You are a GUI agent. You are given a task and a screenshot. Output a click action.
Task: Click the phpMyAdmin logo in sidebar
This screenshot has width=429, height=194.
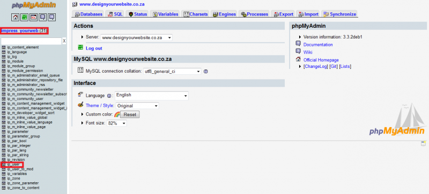click(34, 5)
